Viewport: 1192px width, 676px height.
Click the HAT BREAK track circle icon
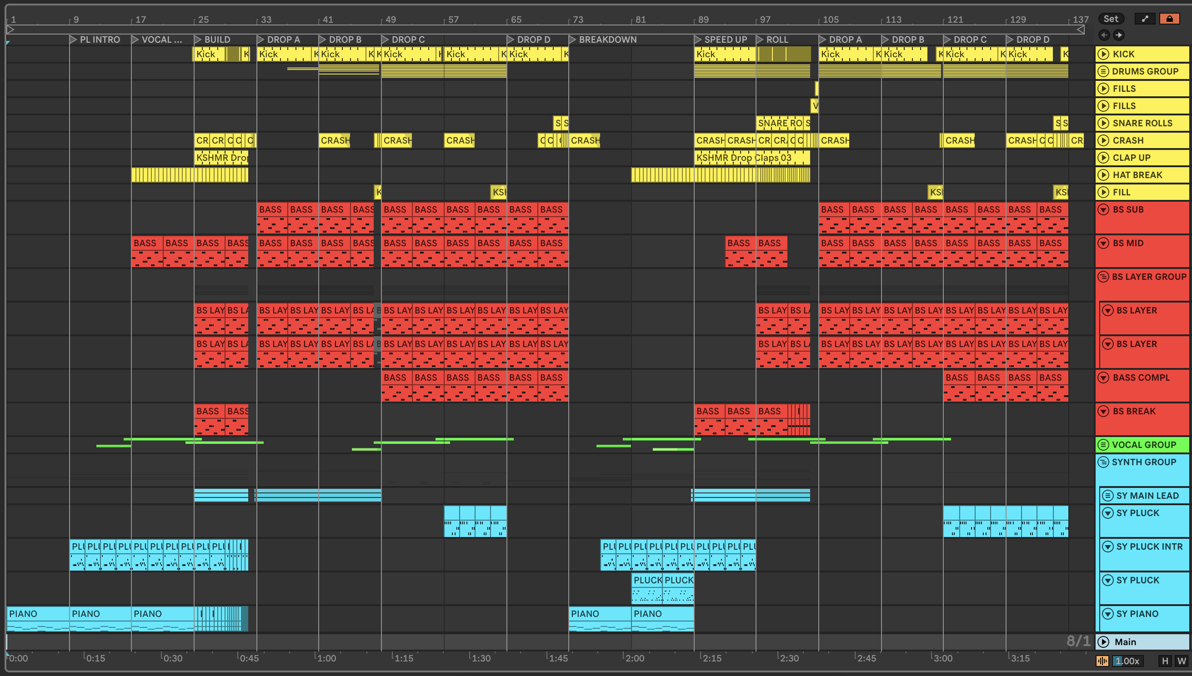(x=1103, y=175)
